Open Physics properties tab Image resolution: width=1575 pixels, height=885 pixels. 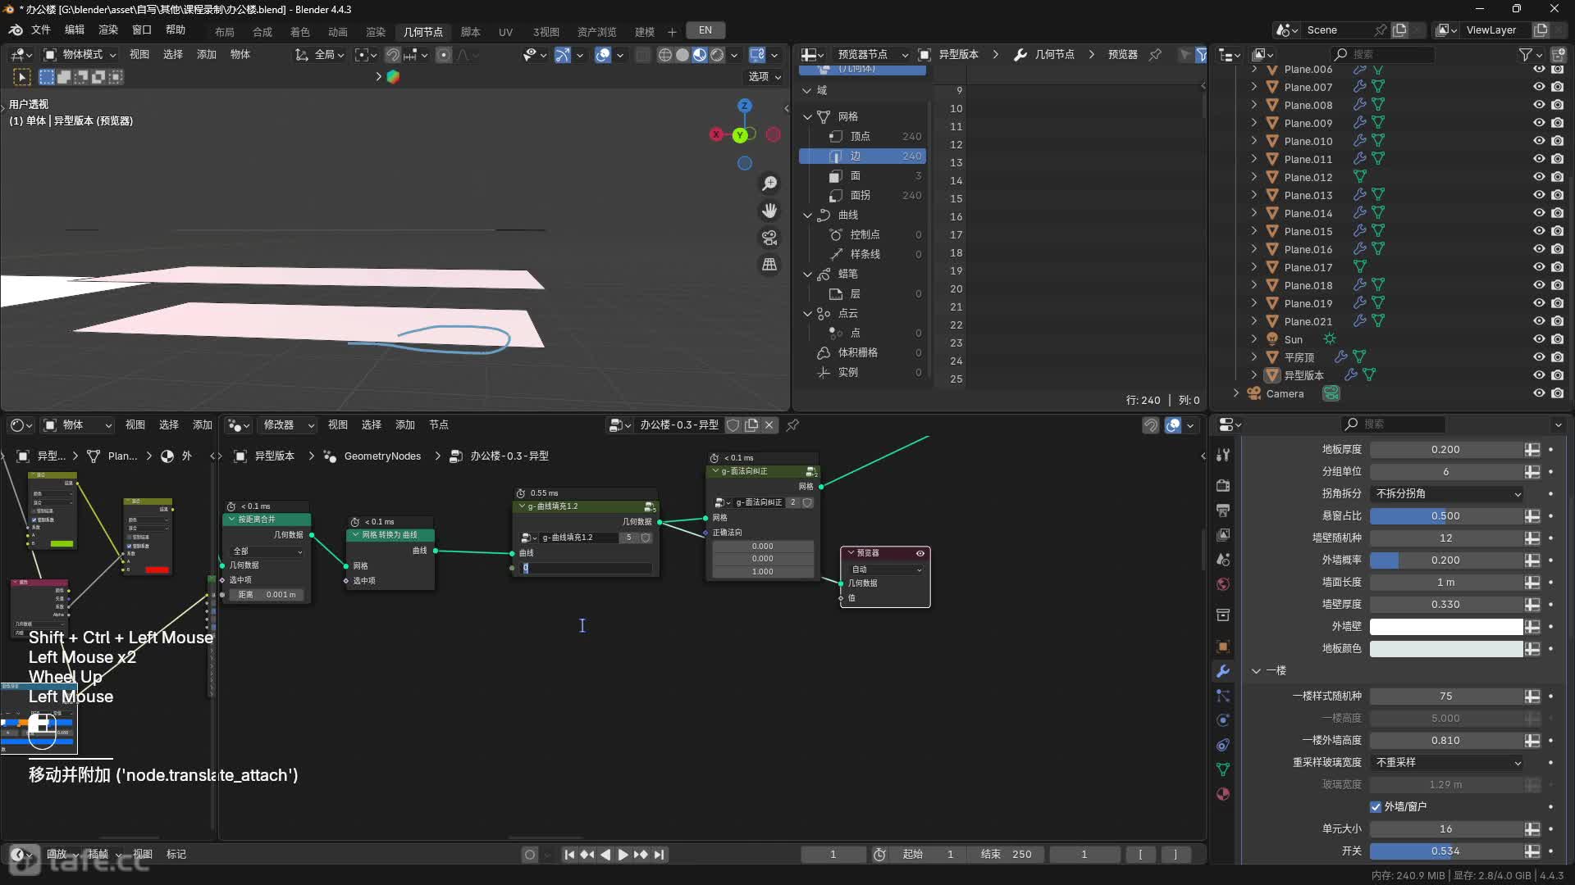point(1223,720)
